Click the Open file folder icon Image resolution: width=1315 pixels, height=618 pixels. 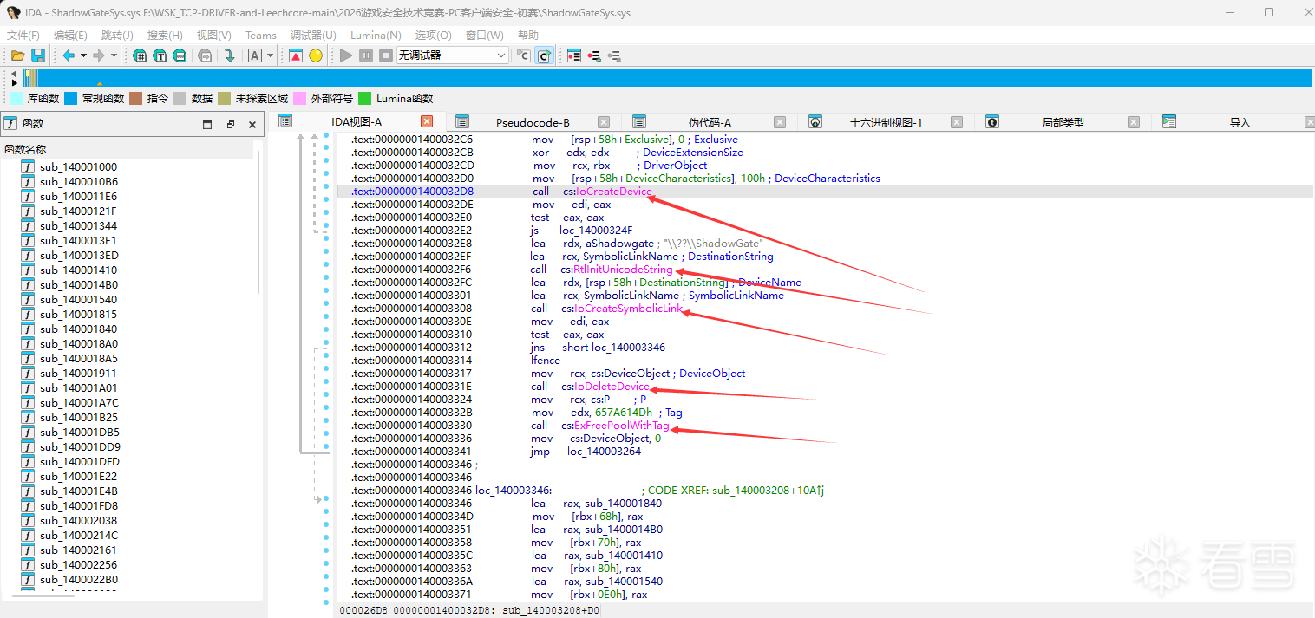click(17, 55)
